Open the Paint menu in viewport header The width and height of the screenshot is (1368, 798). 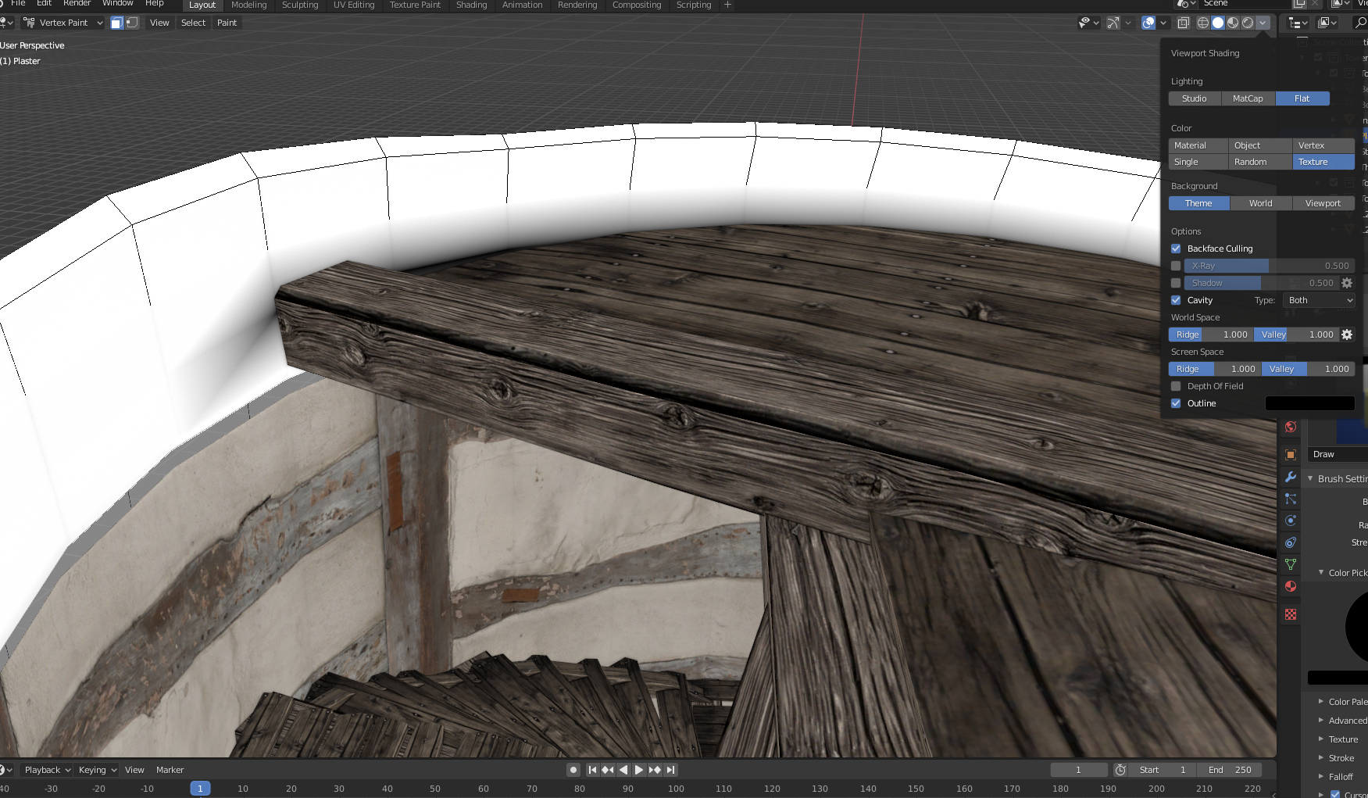point(227,23)
